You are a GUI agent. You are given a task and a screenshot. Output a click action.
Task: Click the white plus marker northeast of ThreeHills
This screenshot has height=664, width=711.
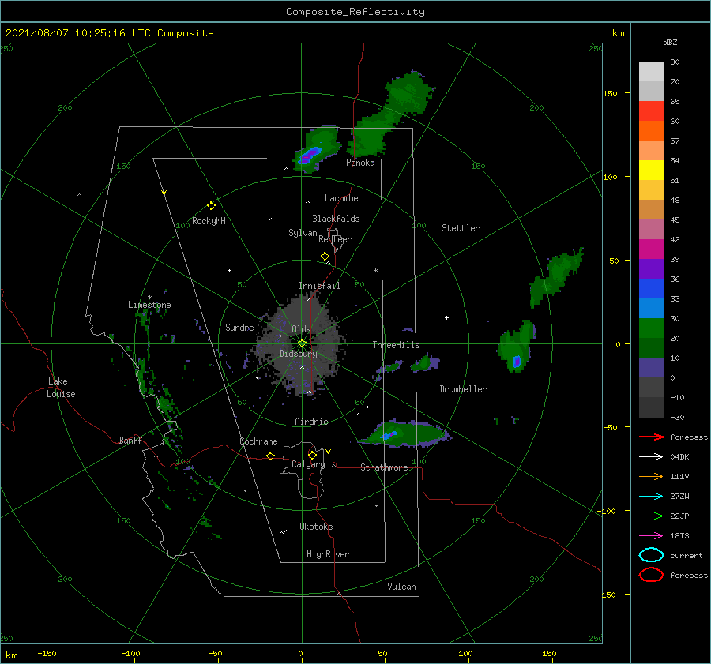[x=446, y=317]
